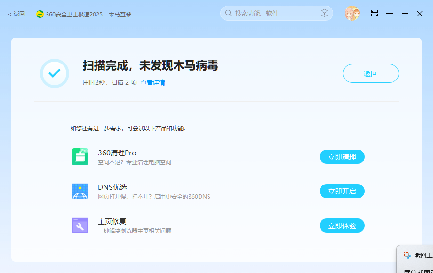Image resolution: width=433 pixels, height=273 pixels.
Task: Click the 主页修复 wrench icon
Action: 80,225
